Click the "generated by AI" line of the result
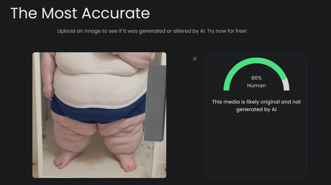The height and width of the screenshot is (185, 331). click(x=256, y=109)
